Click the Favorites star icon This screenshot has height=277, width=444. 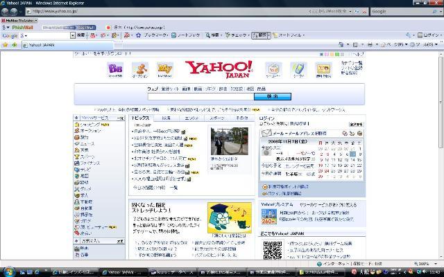5,44
